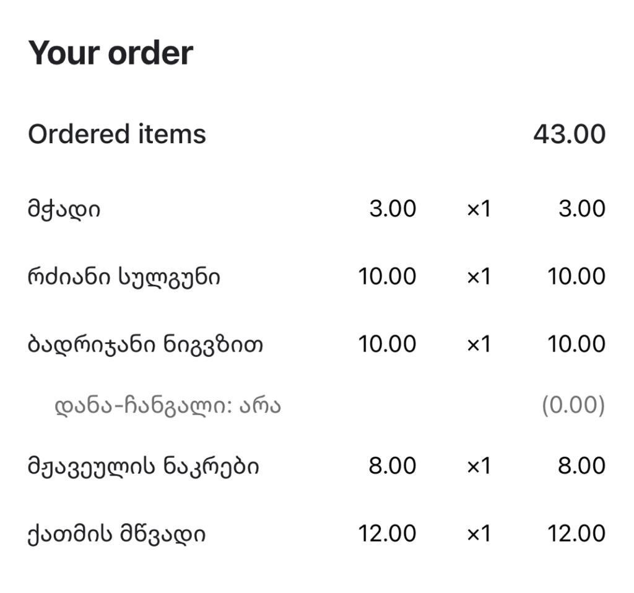This screenshot has width=634, height=593.
Task: Click the 43.00 ordered items total
Action: 570,134
